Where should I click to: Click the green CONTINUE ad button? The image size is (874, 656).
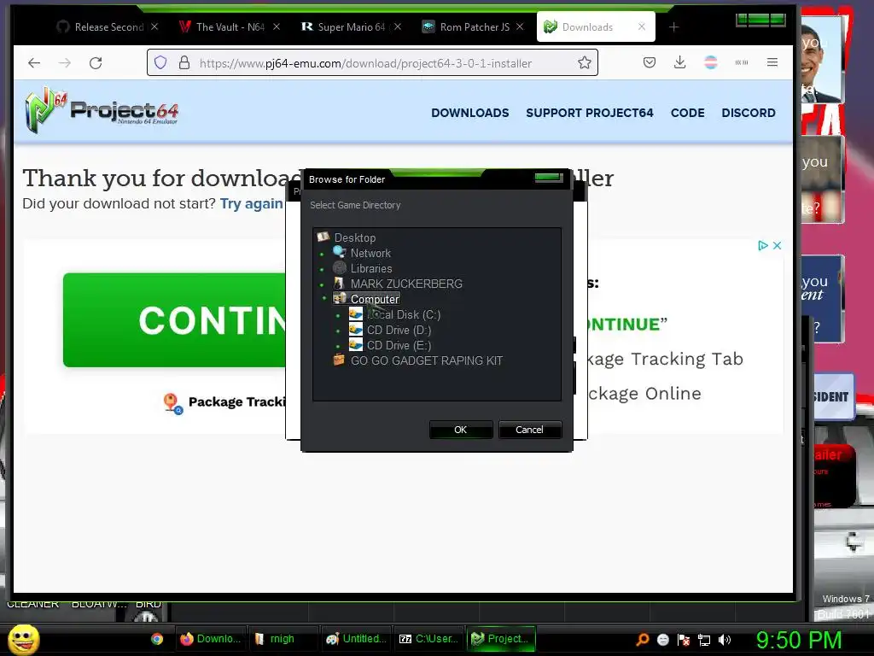(176, 319)
